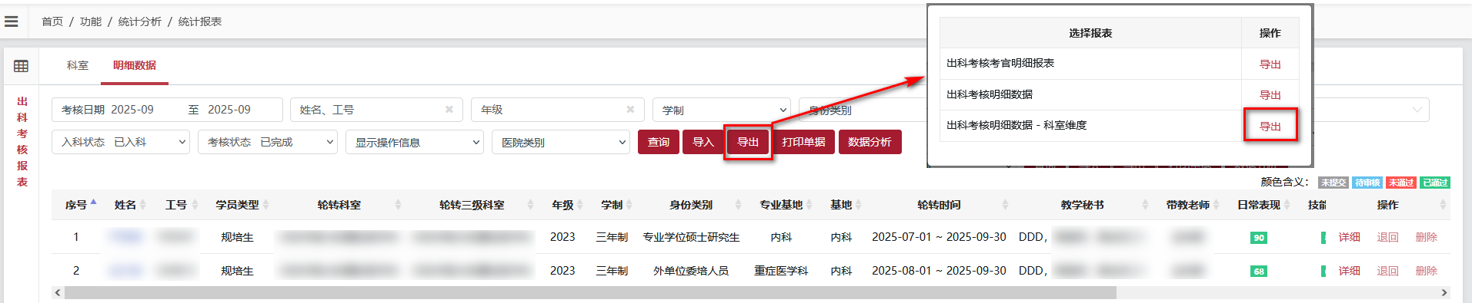Switch to the 科室 tab

tap(78, 65)
